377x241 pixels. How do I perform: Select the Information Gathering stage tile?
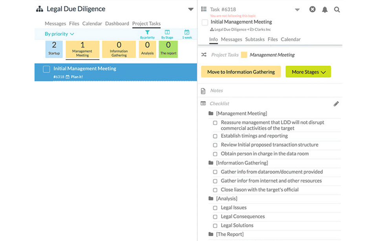(x=119, y=49)
